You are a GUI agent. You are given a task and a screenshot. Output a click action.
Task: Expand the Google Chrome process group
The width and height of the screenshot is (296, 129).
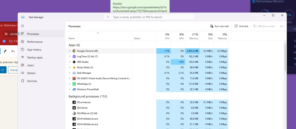click(x=70, y=51)
